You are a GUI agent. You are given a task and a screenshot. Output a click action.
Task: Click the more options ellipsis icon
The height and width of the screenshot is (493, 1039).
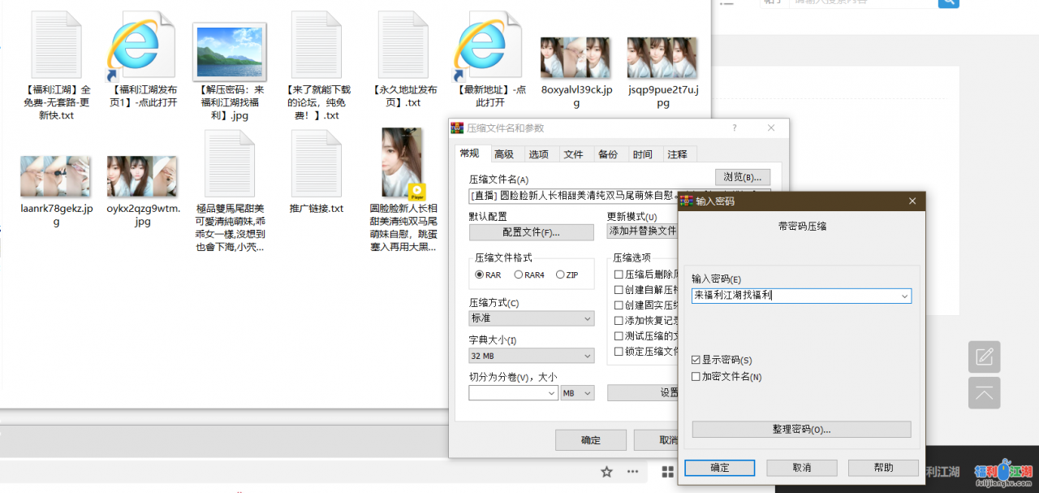pos(632,471)
